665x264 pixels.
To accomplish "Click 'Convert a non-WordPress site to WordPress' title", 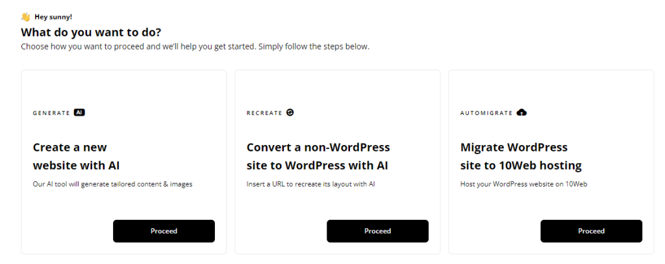I will coord(318,156).
